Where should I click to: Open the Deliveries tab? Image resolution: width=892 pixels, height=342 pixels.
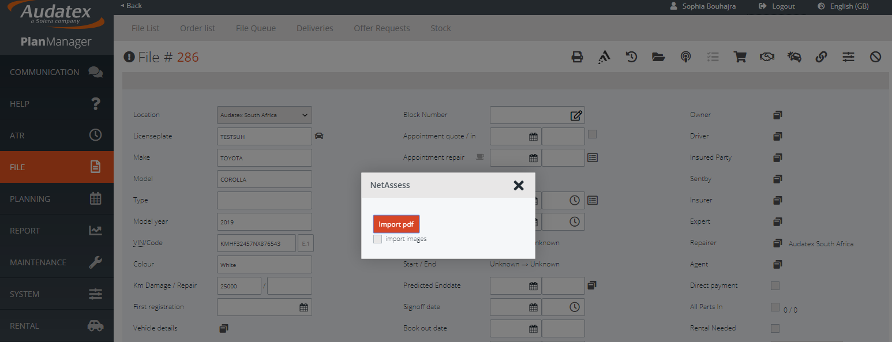[x=314, y=28]
